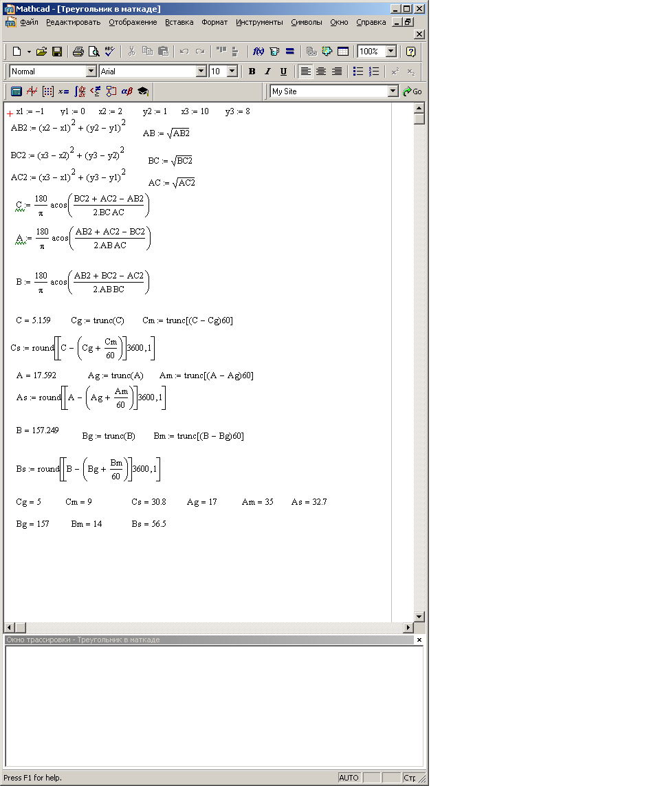This screenshot has width=660, height=786.
Task: Open the Graph math toolbar
Action: tap(32, 91)
